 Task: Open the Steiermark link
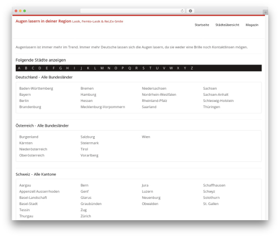[90, 143]
